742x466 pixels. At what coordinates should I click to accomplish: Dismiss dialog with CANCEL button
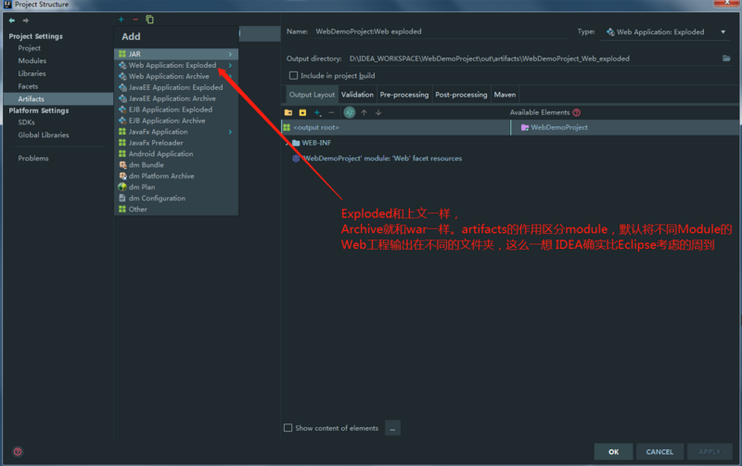pyautogui.click(x=659, y=452)
